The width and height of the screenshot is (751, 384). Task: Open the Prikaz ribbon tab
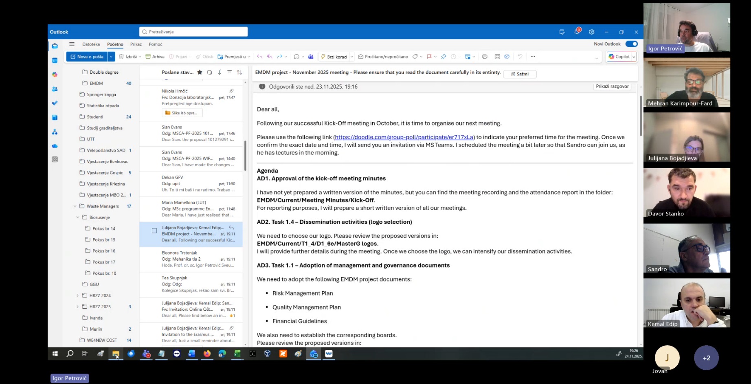136,44
